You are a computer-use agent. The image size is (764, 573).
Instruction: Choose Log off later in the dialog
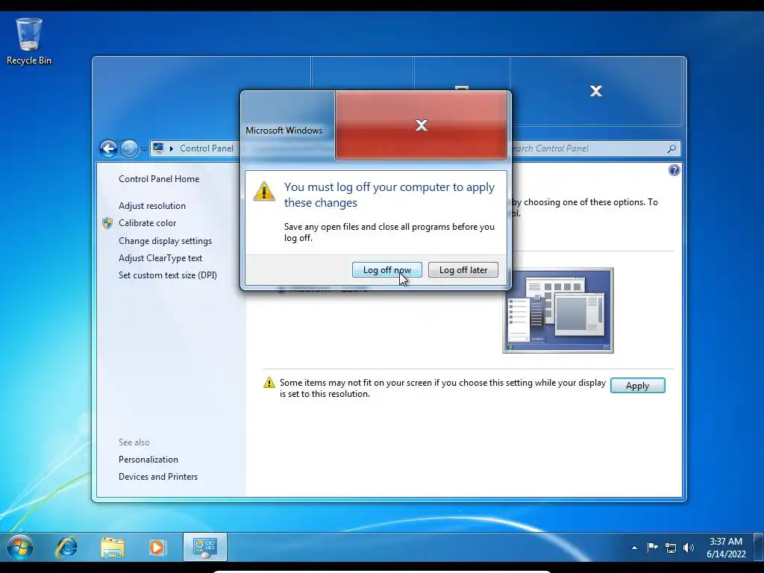463,270
